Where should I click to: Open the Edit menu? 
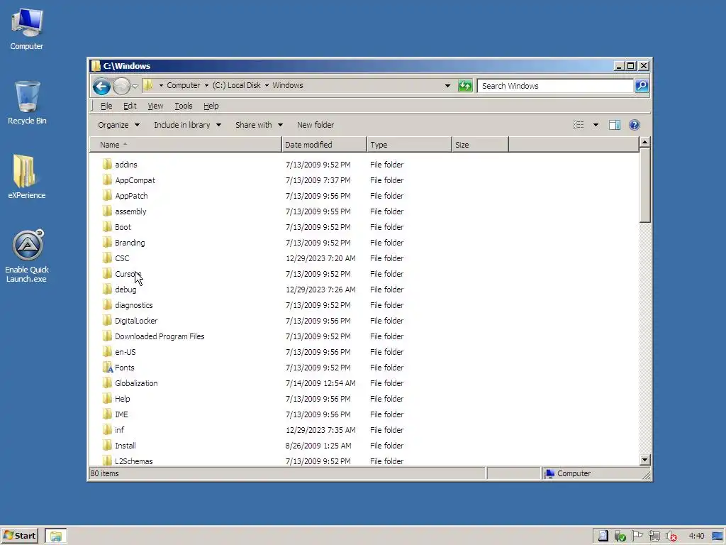click(x=130, y=106)
